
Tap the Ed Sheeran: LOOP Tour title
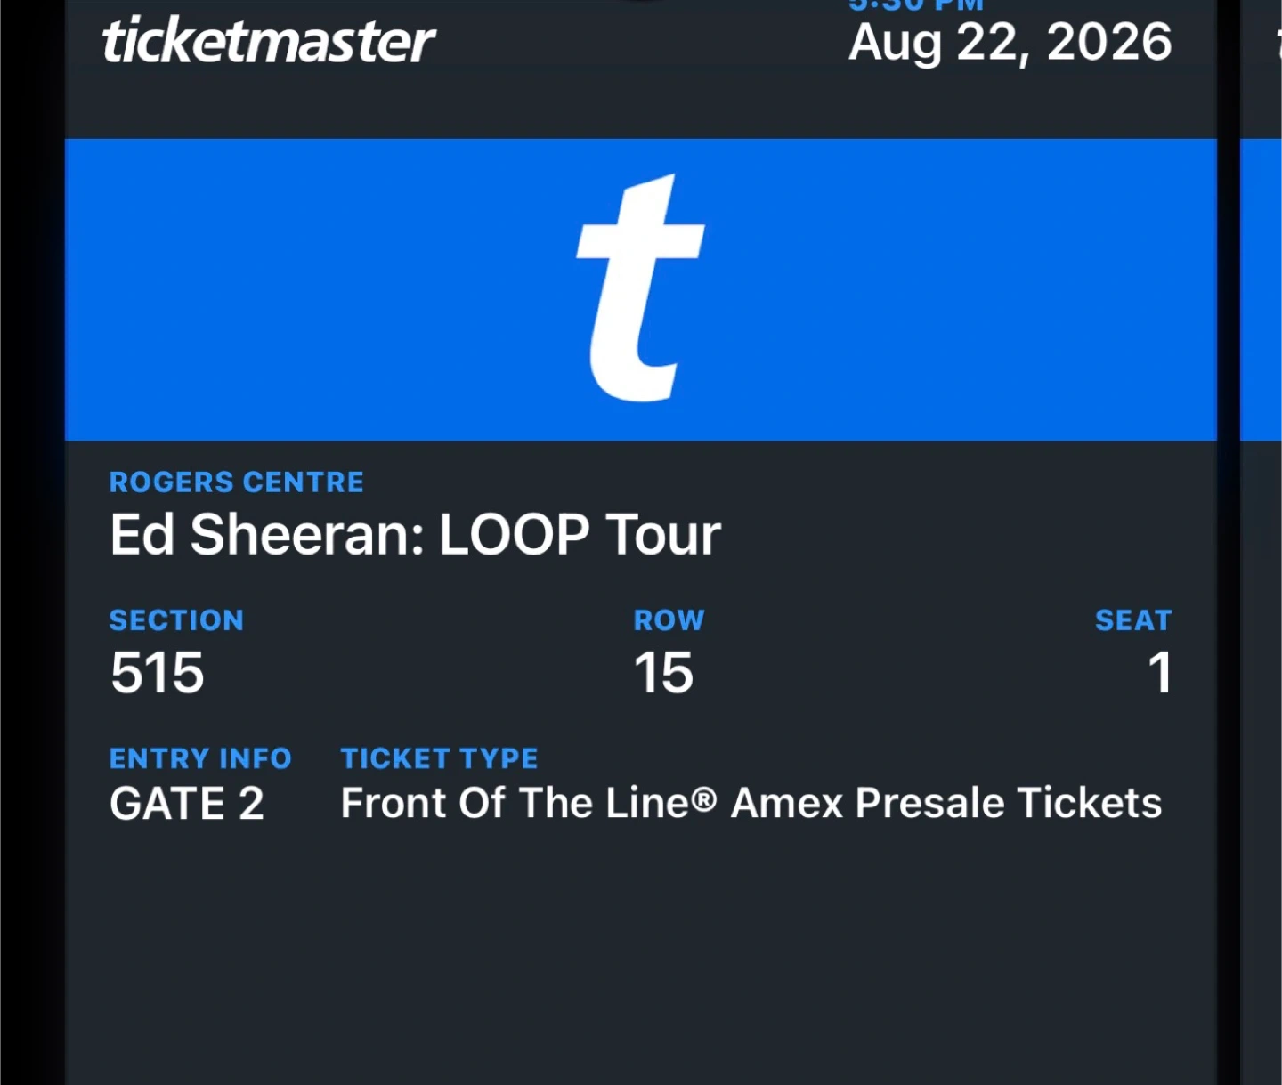click(415, 535)
